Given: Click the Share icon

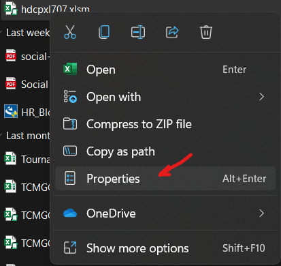Looking at the screenshot, I should (x=172, y=32).
